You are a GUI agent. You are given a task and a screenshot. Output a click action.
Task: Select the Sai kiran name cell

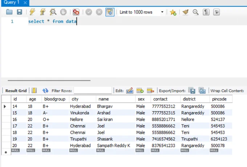click(116, 119)
